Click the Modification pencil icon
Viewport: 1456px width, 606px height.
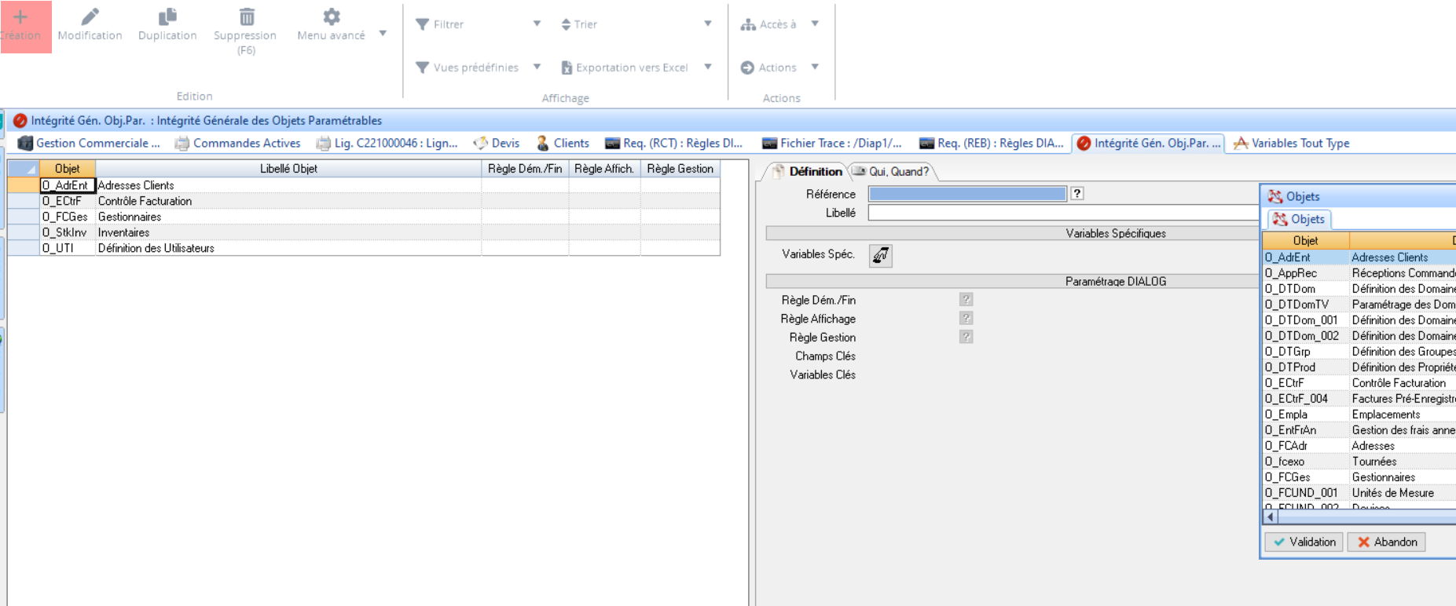(x=90, y=16)
